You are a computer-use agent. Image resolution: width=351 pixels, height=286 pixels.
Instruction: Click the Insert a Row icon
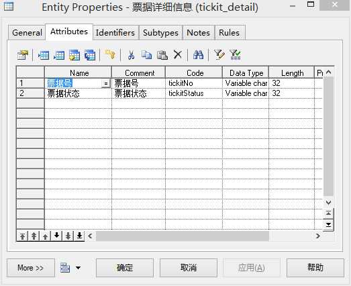point(44,55)
